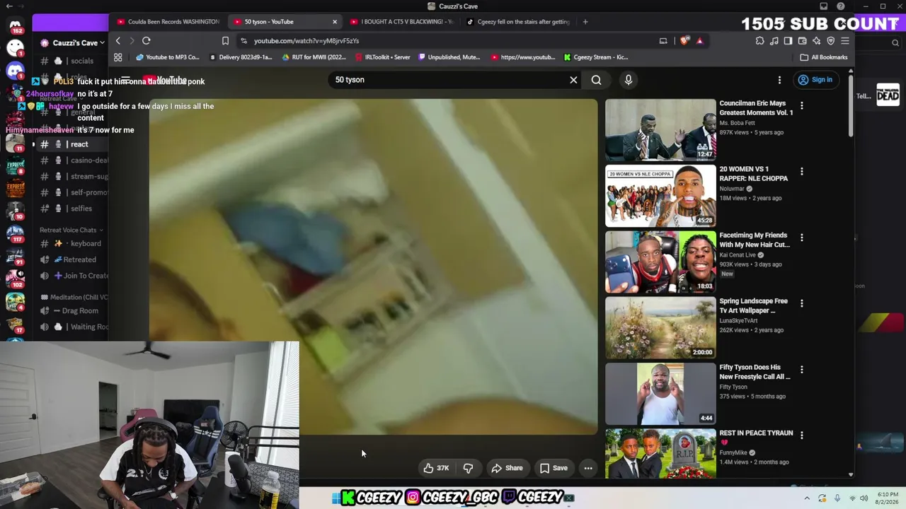Clear the YouTube search text
The height and width of the screenshot is (509, 906).
pos(573,80)
